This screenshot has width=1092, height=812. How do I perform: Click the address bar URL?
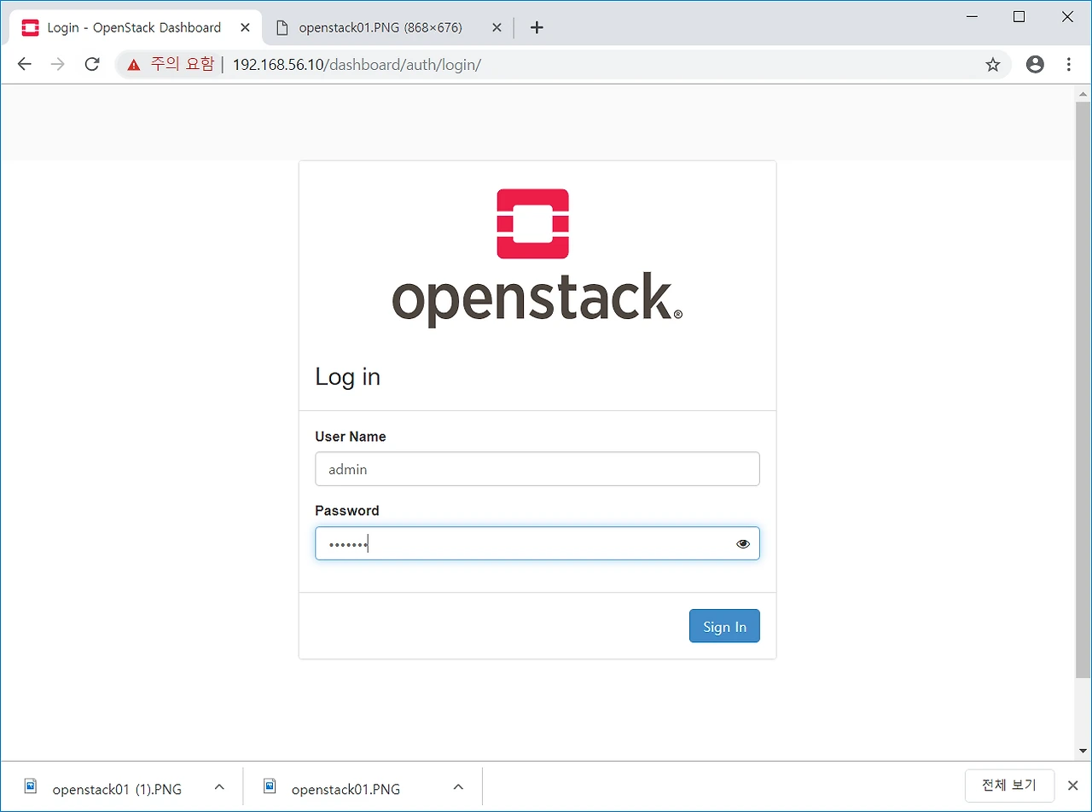[x=357, y=64]
